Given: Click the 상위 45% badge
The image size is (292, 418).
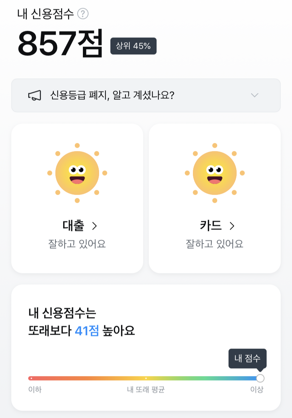Looking at the screenshot, I should point(133,46).
